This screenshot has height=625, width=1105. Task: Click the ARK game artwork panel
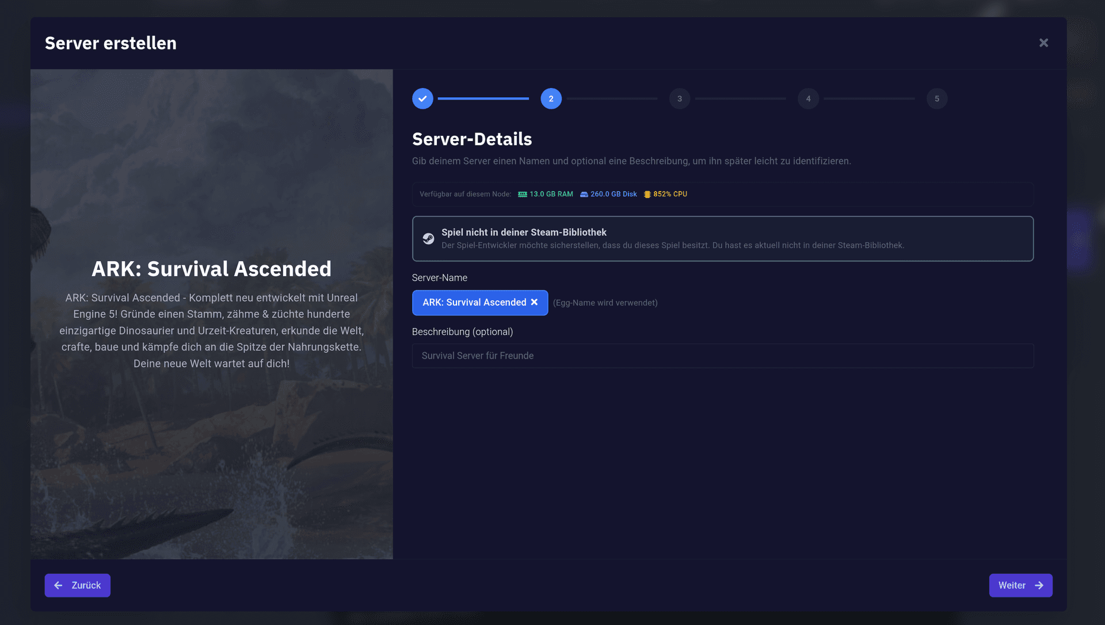point(212,314)
